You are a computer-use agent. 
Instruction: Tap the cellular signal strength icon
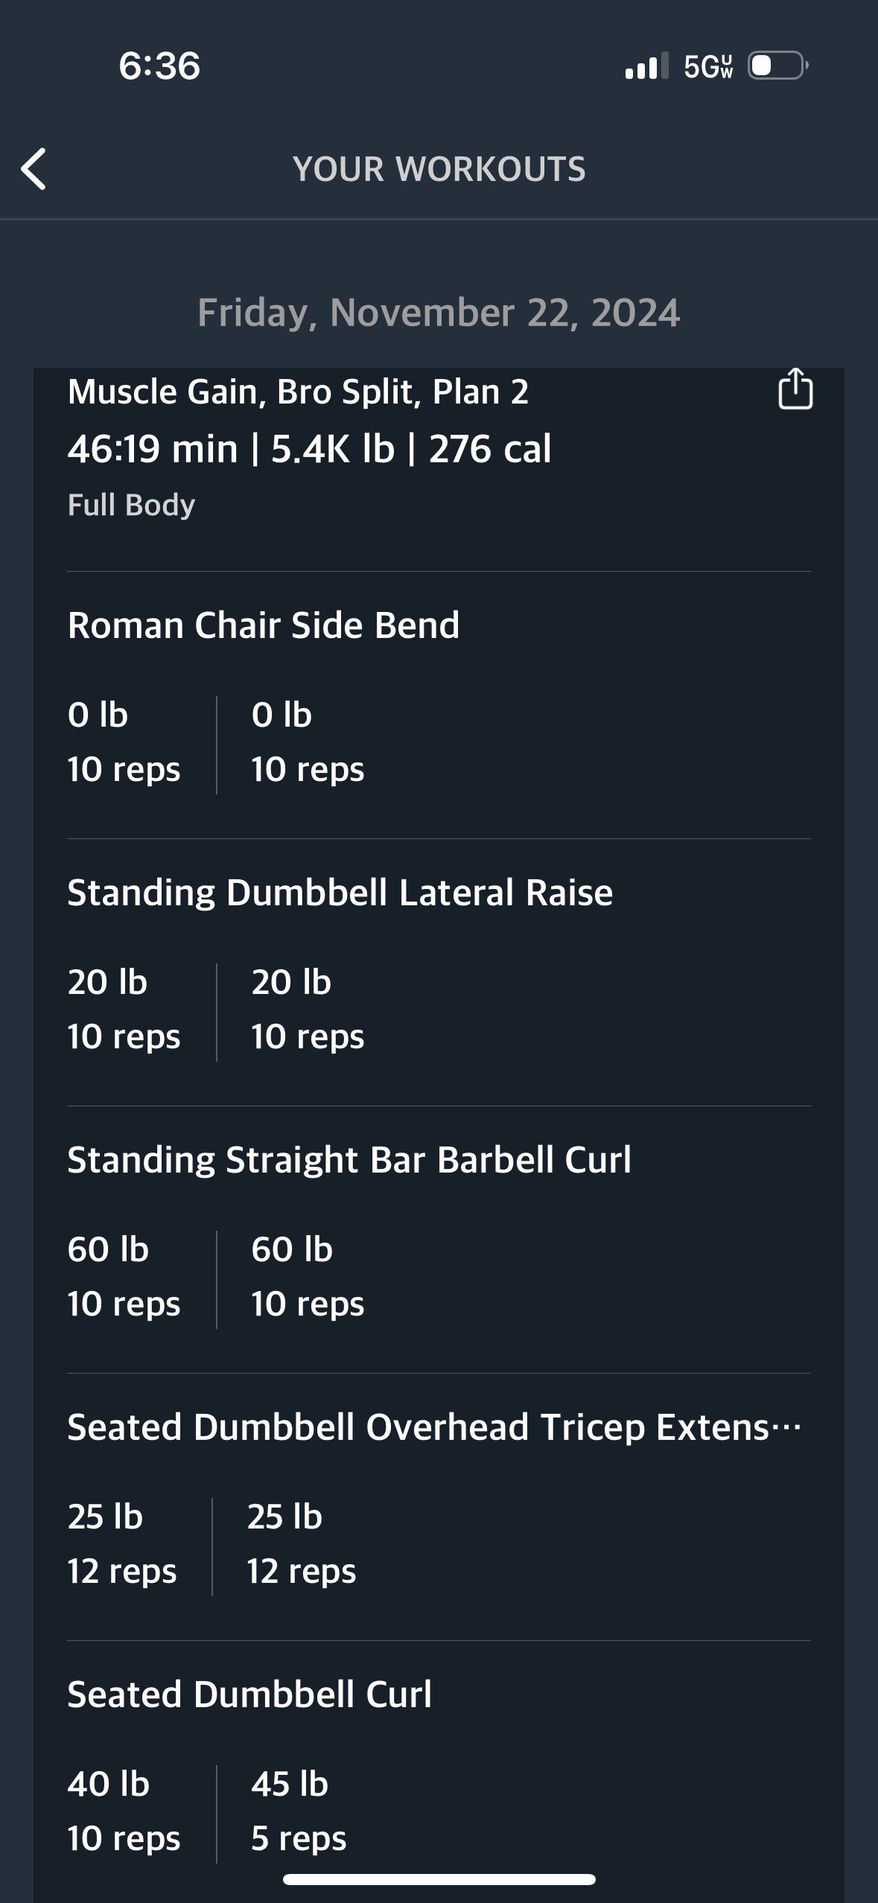coord(646,66)
